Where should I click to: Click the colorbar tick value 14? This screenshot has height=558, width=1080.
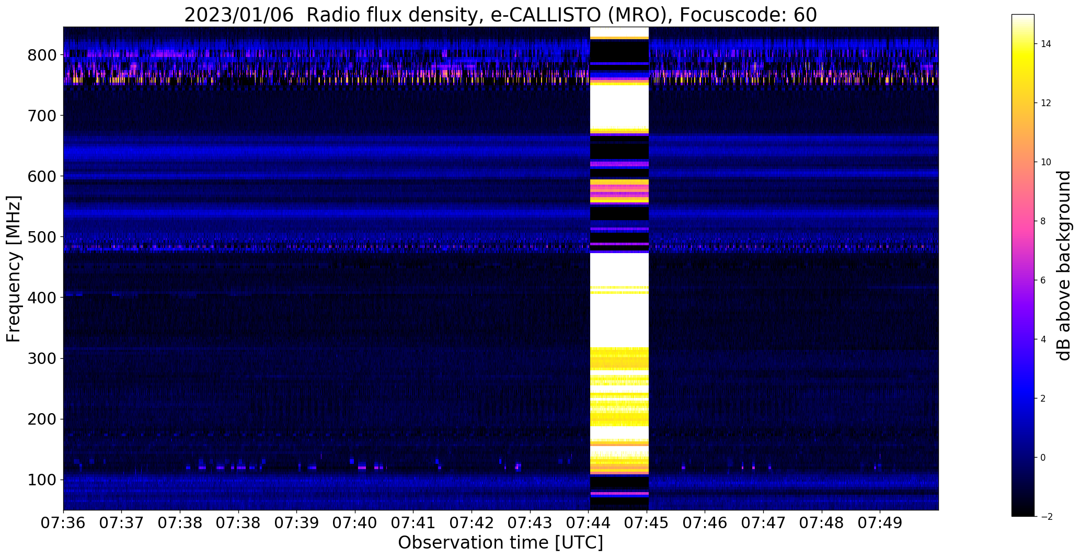[1046, 44]
